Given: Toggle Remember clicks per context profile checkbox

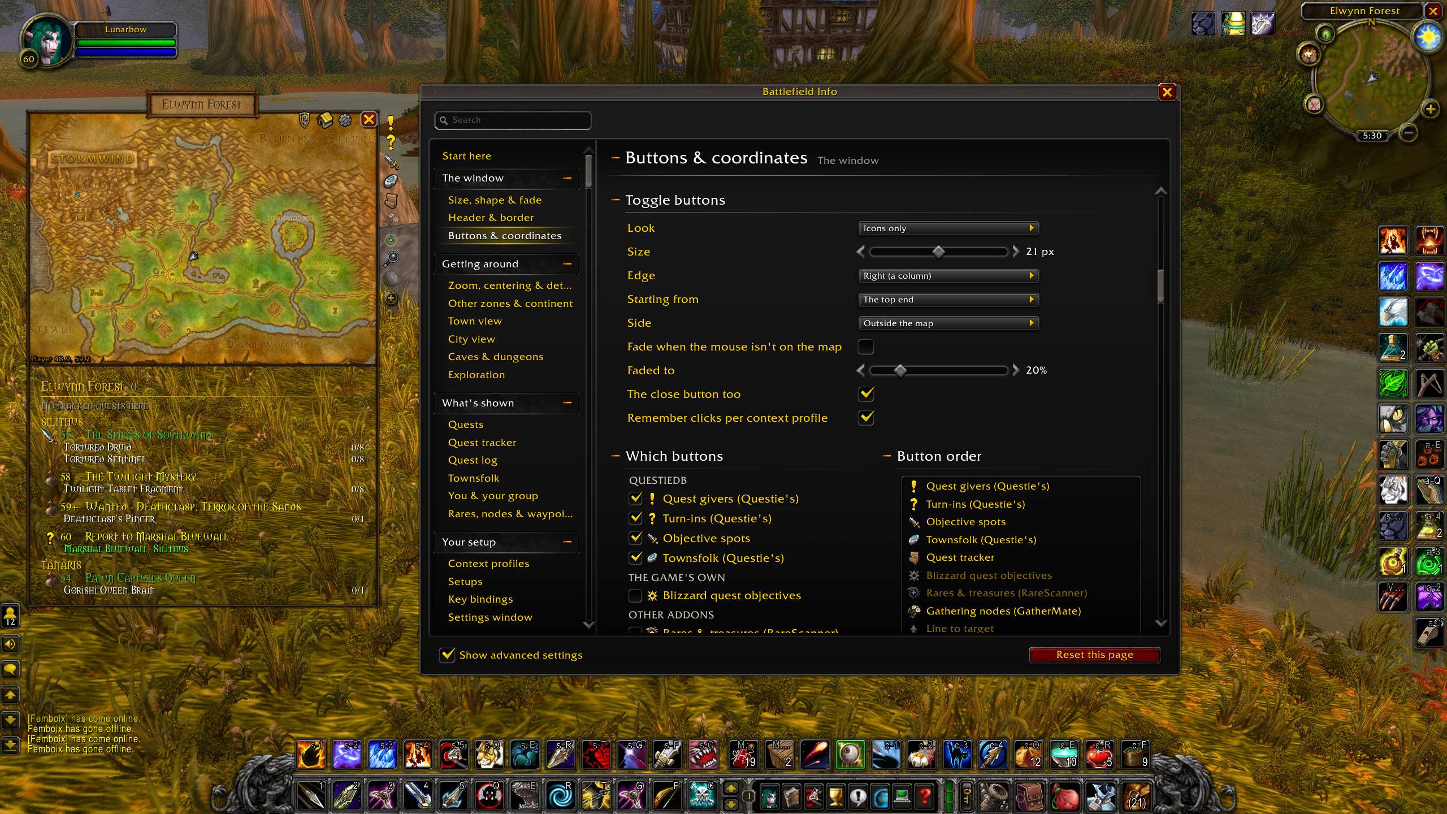Looking at the screenshot, I should (866, 418).
